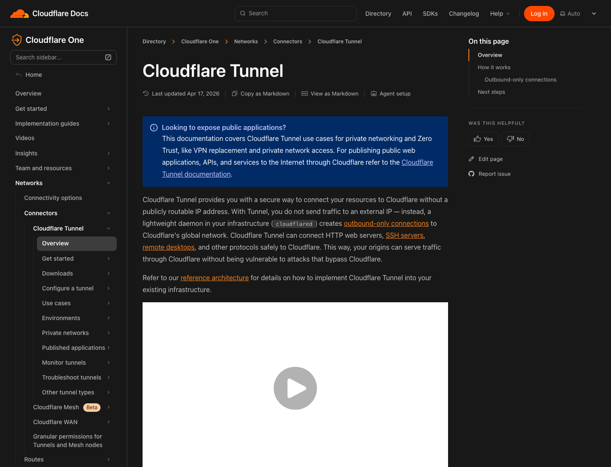Screen dimensions: 611x467
Task: Click the GitHub Report issue icon
Action: [471, 174]
